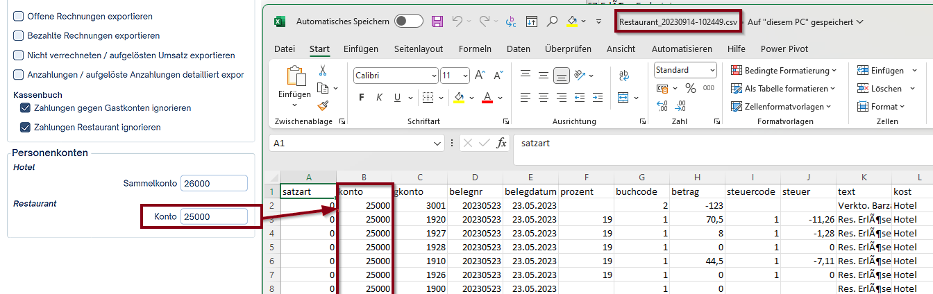Image resolution: width=933 pixels, height=294 pixels.
Task: Apply bold formatting (F)
Action: pos(362,97)
